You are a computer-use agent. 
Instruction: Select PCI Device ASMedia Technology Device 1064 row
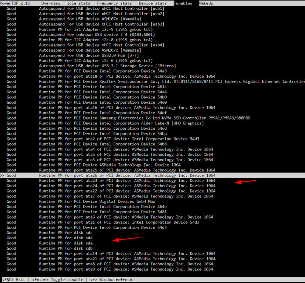pos(152,165)
